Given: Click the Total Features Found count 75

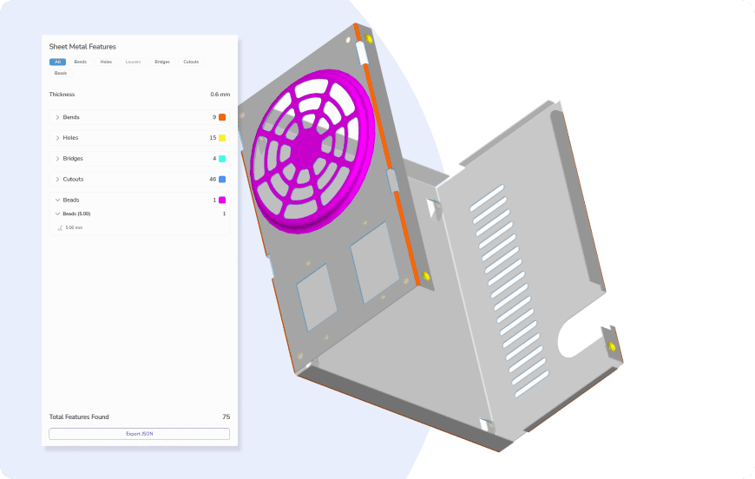Looking at the screenshot, I should 226,417.
